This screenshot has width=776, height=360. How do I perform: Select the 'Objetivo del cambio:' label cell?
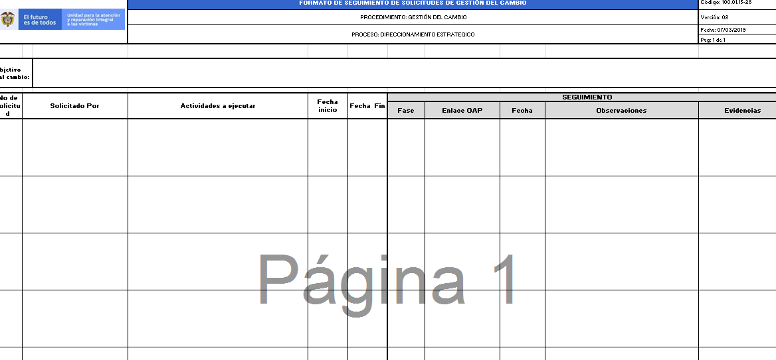tap(16, 73)
